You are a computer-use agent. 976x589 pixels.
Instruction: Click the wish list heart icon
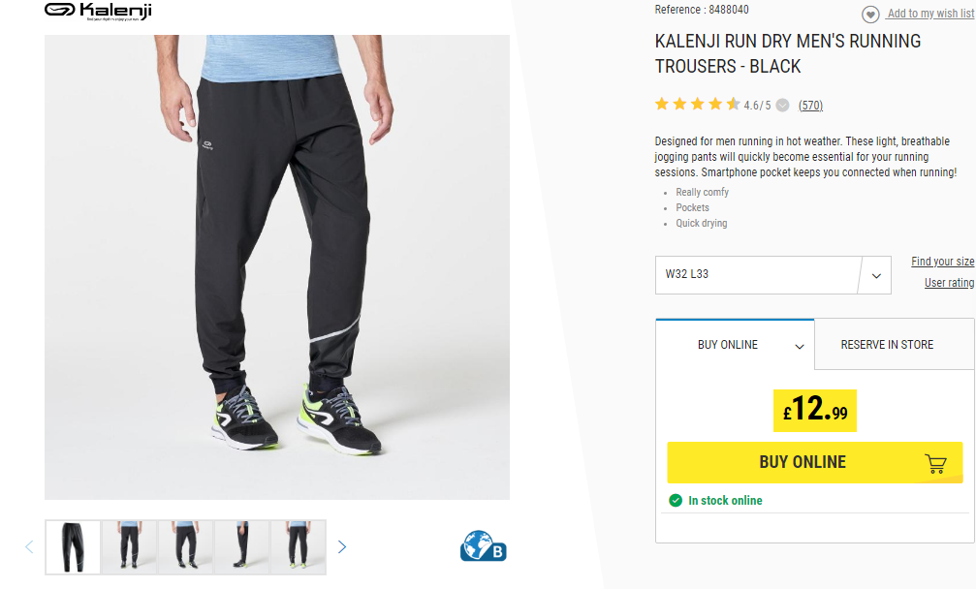(870, 15)
